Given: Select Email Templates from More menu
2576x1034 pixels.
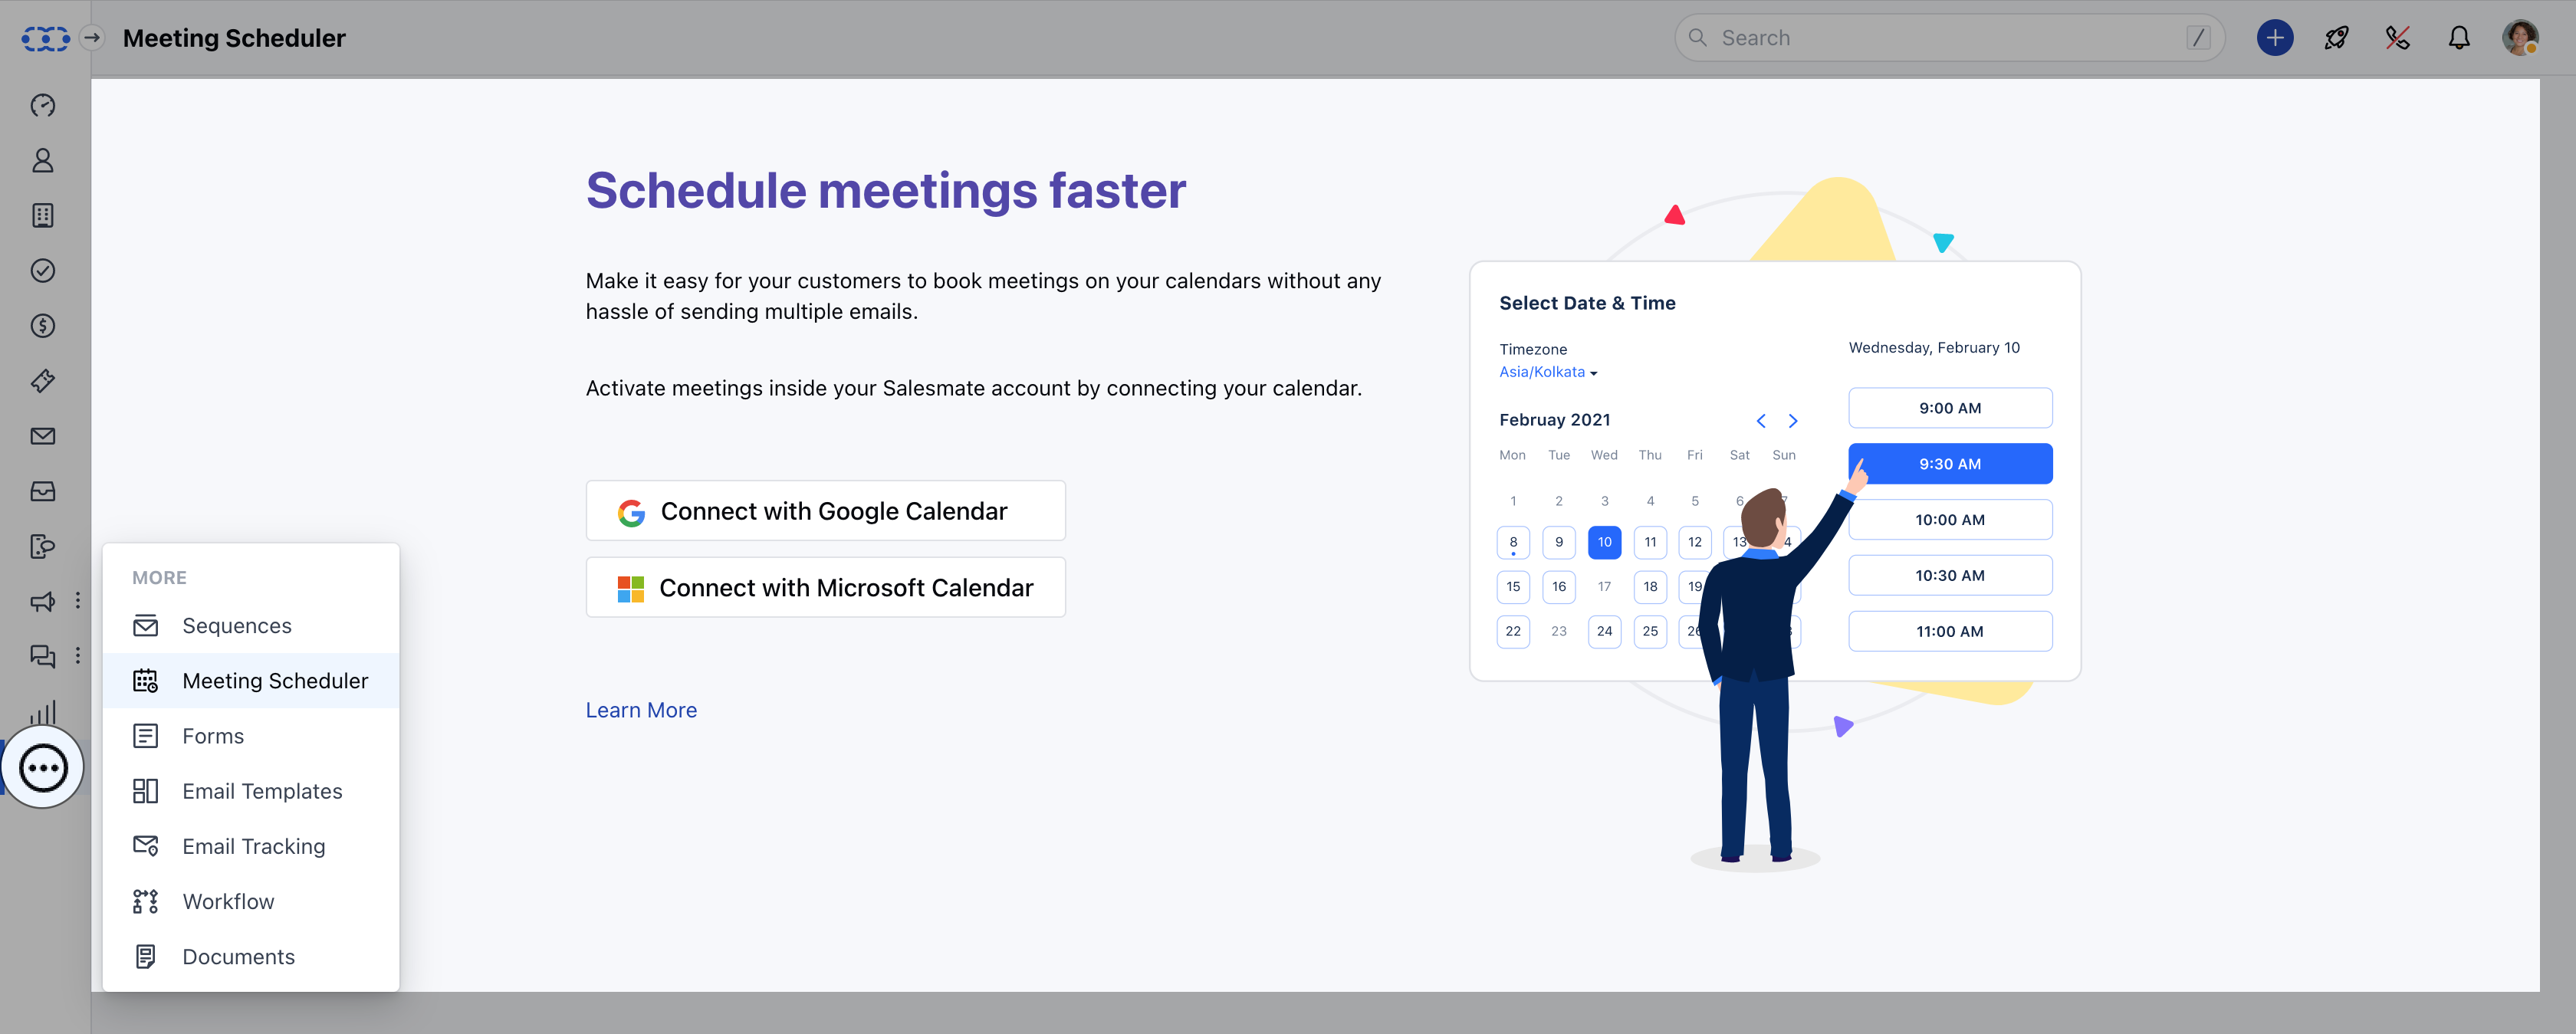Looking at the screenshot, I should tap(262, 791).
